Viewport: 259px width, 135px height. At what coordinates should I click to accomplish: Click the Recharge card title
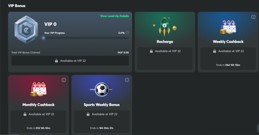click(165, 42)
